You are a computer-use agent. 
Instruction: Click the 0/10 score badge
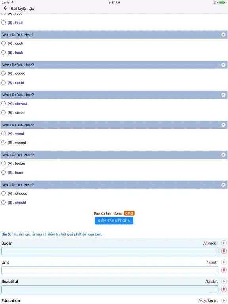click(129, 213)
